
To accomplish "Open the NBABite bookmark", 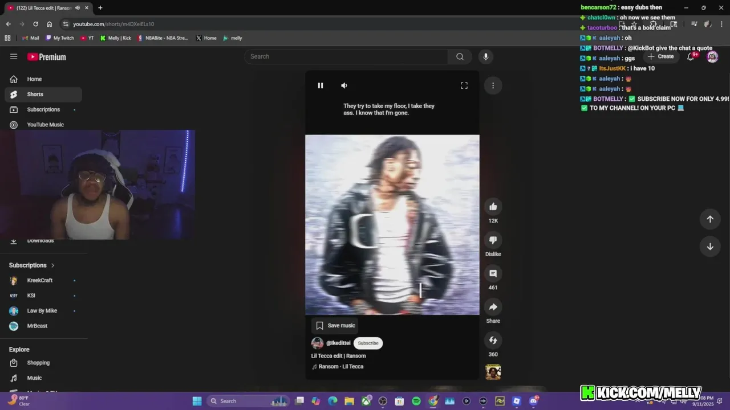I will click(x=163, y=38).
